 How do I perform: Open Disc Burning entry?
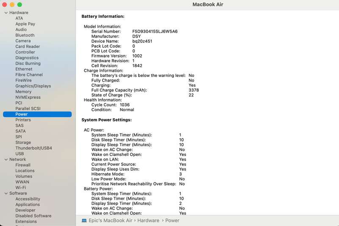(28, 63)
